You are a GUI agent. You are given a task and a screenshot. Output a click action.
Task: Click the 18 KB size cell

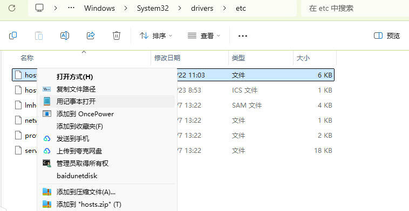click(x=323, y=151)
